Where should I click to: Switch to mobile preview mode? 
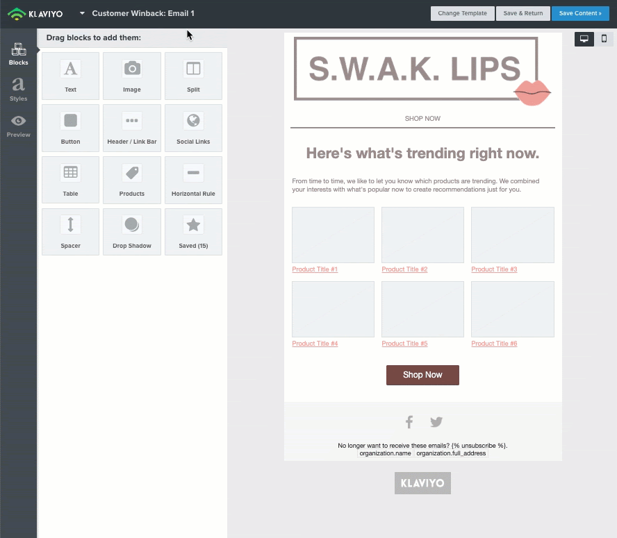tap(604, 39)
